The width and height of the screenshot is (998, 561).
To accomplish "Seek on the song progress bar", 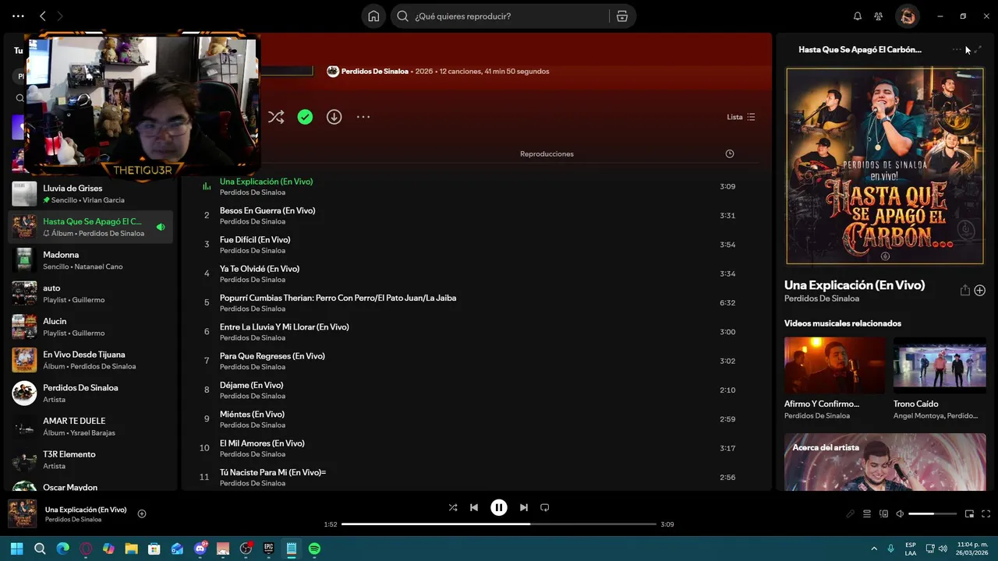I will pos(499,524).
